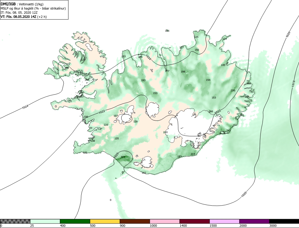Click the map value 126 offshore to the north
Image resolution: width=299 pixels, height=228 pixels.
[x=167, y=31]
